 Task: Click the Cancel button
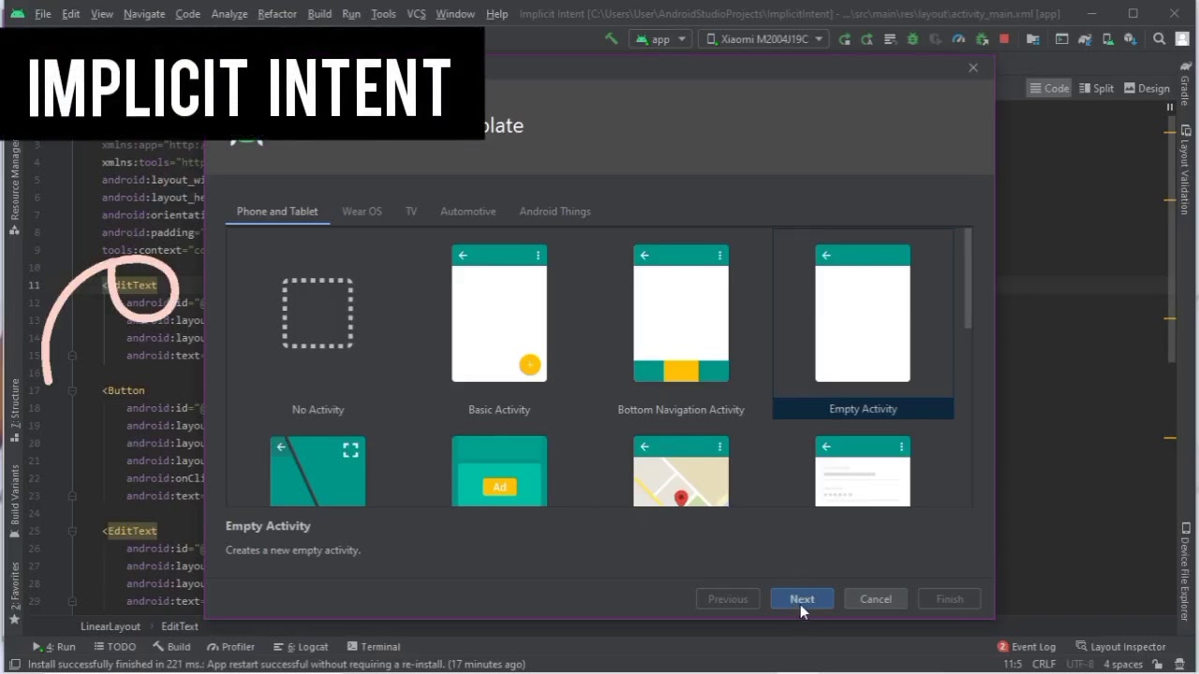click(876, 599)
